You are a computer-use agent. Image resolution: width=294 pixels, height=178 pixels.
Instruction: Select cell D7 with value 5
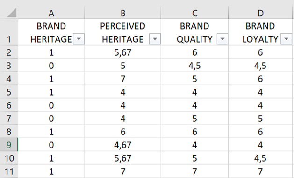click(x=260, y=118)
